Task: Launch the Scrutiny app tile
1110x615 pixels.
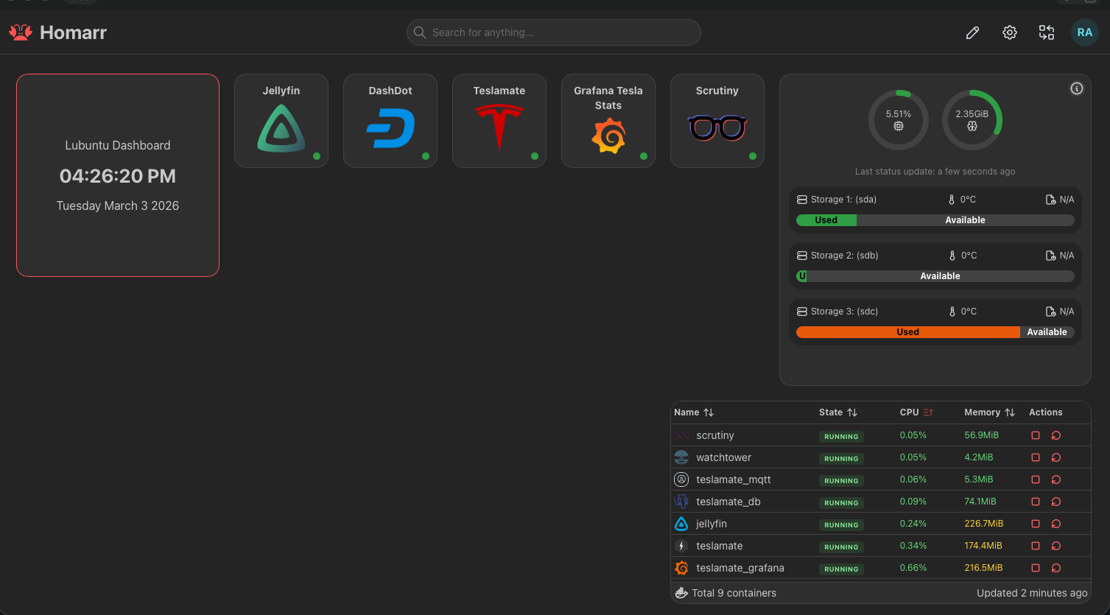Action: pos(717,121)
